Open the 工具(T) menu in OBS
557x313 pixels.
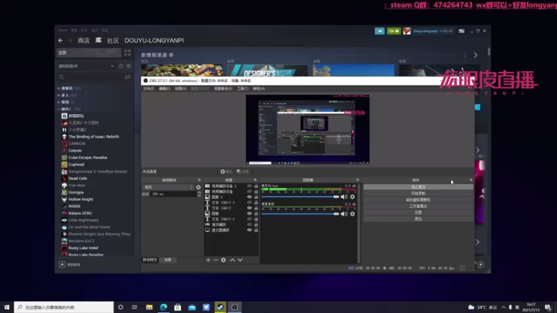[242, 89]
